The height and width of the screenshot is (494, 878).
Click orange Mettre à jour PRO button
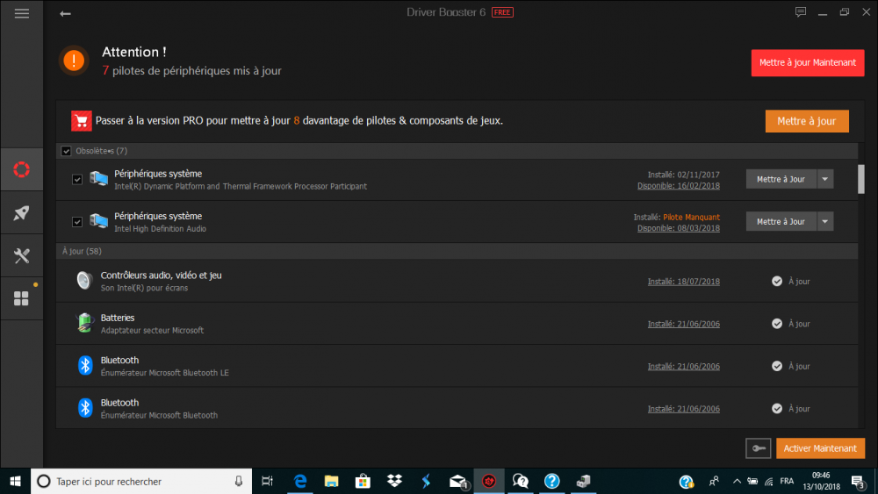[807, 121]
